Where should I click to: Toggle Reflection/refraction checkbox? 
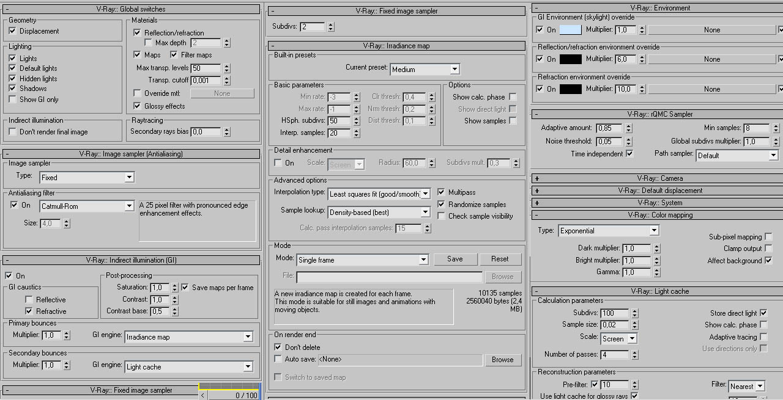138,33
